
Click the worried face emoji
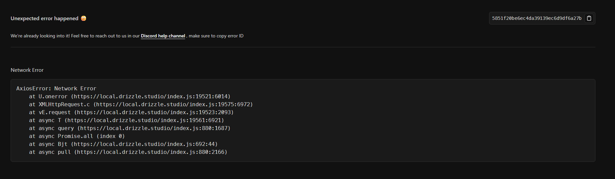[84, 18]
